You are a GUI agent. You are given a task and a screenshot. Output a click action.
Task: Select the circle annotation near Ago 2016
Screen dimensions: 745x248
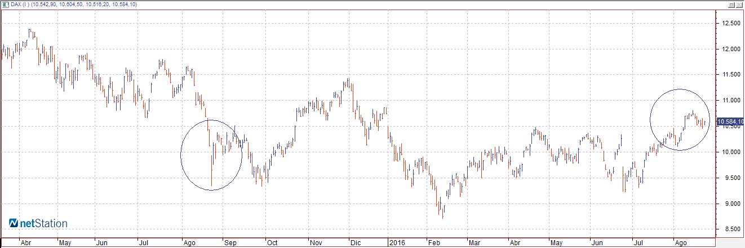[680, 120]
